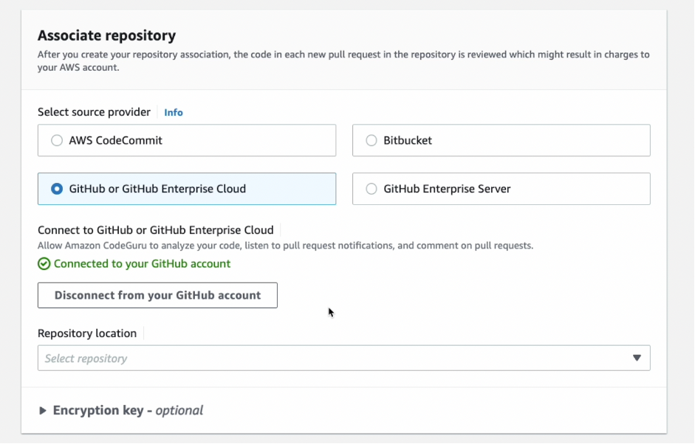
Task: Click the repository association charges description
Action: [343, 61]
